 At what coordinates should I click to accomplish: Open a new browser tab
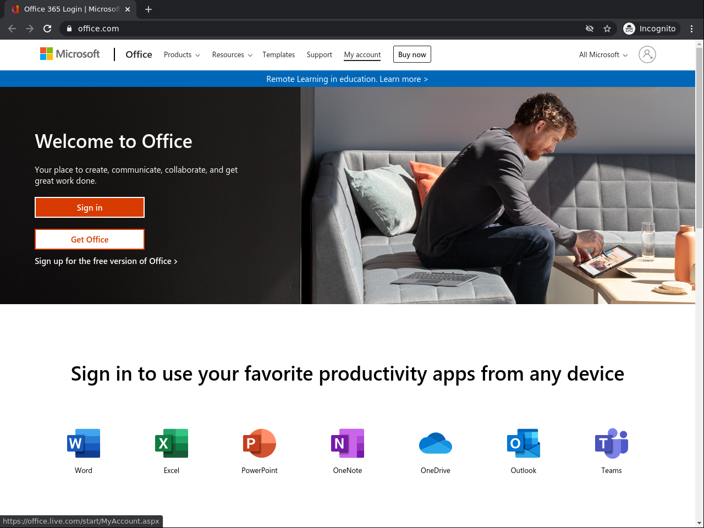tap(148, 9)
